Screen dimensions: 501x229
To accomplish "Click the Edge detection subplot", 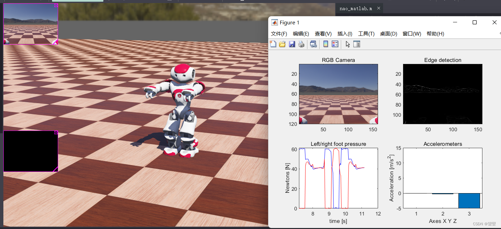I will coord(443,93).
